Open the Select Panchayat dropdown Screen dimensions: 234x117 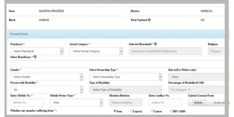coord(37,51)
